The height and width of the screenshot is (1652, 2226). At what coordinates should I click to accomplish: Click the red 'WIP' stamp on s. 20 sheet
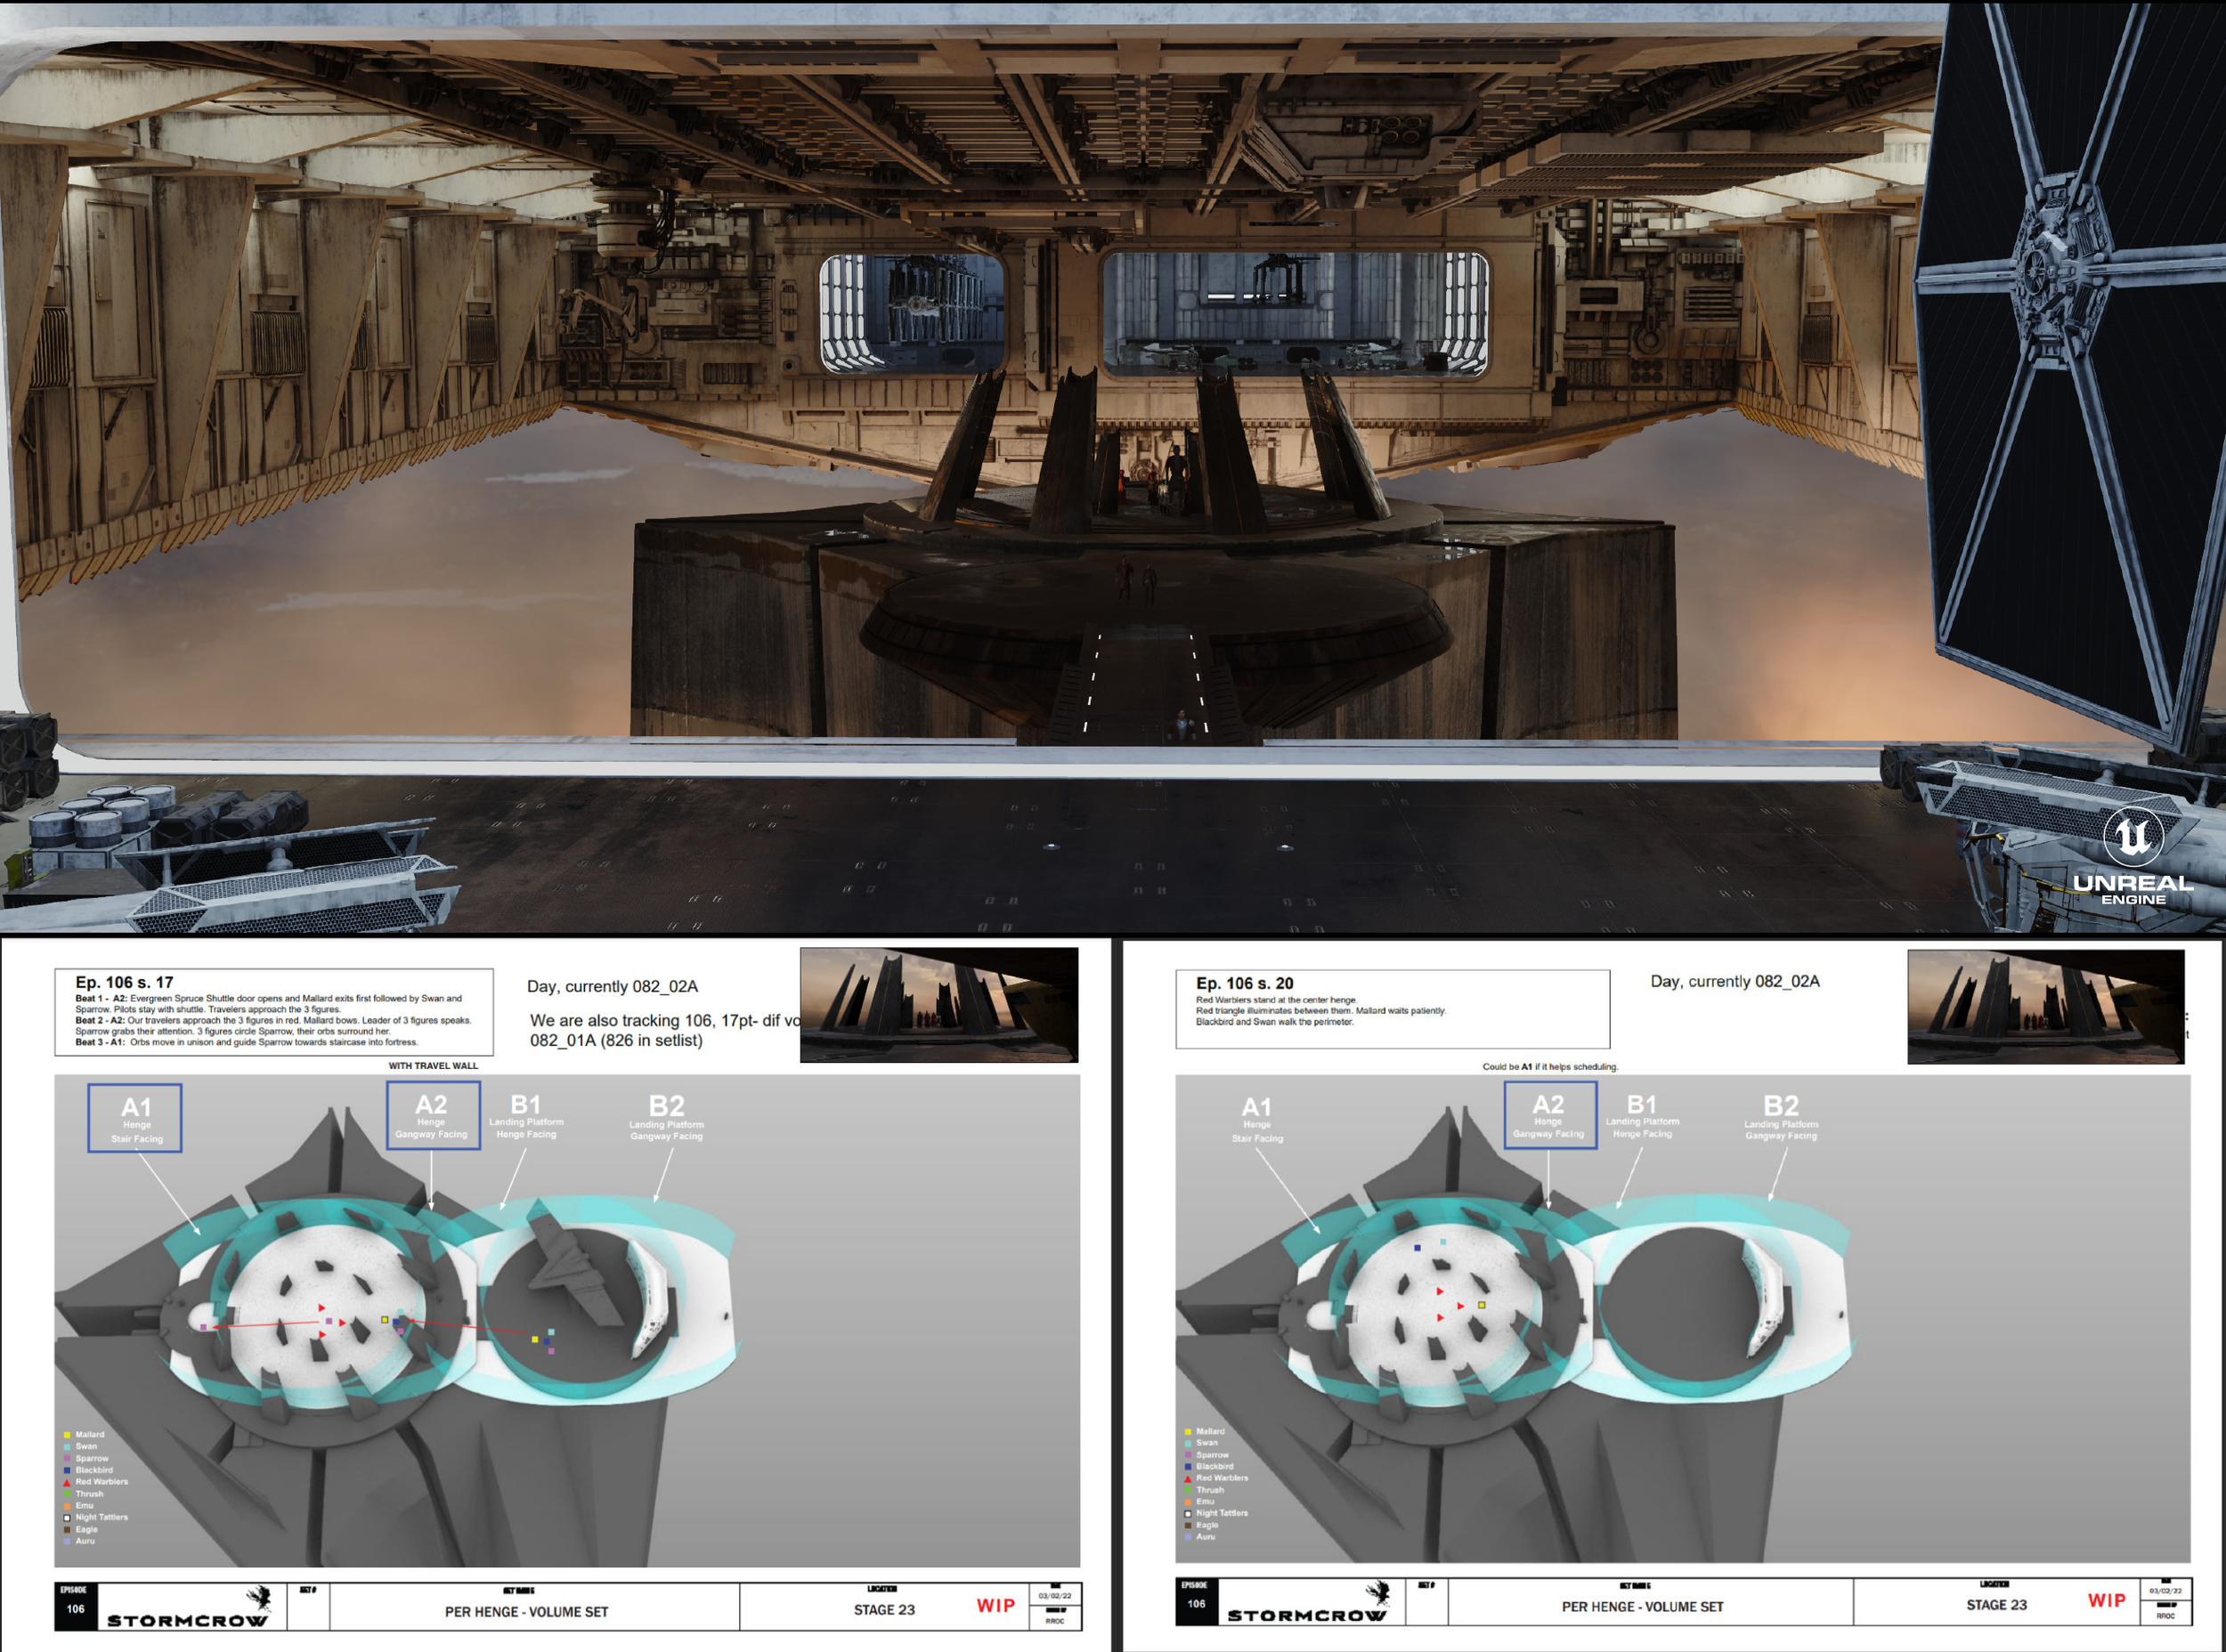(2107, 1601)
